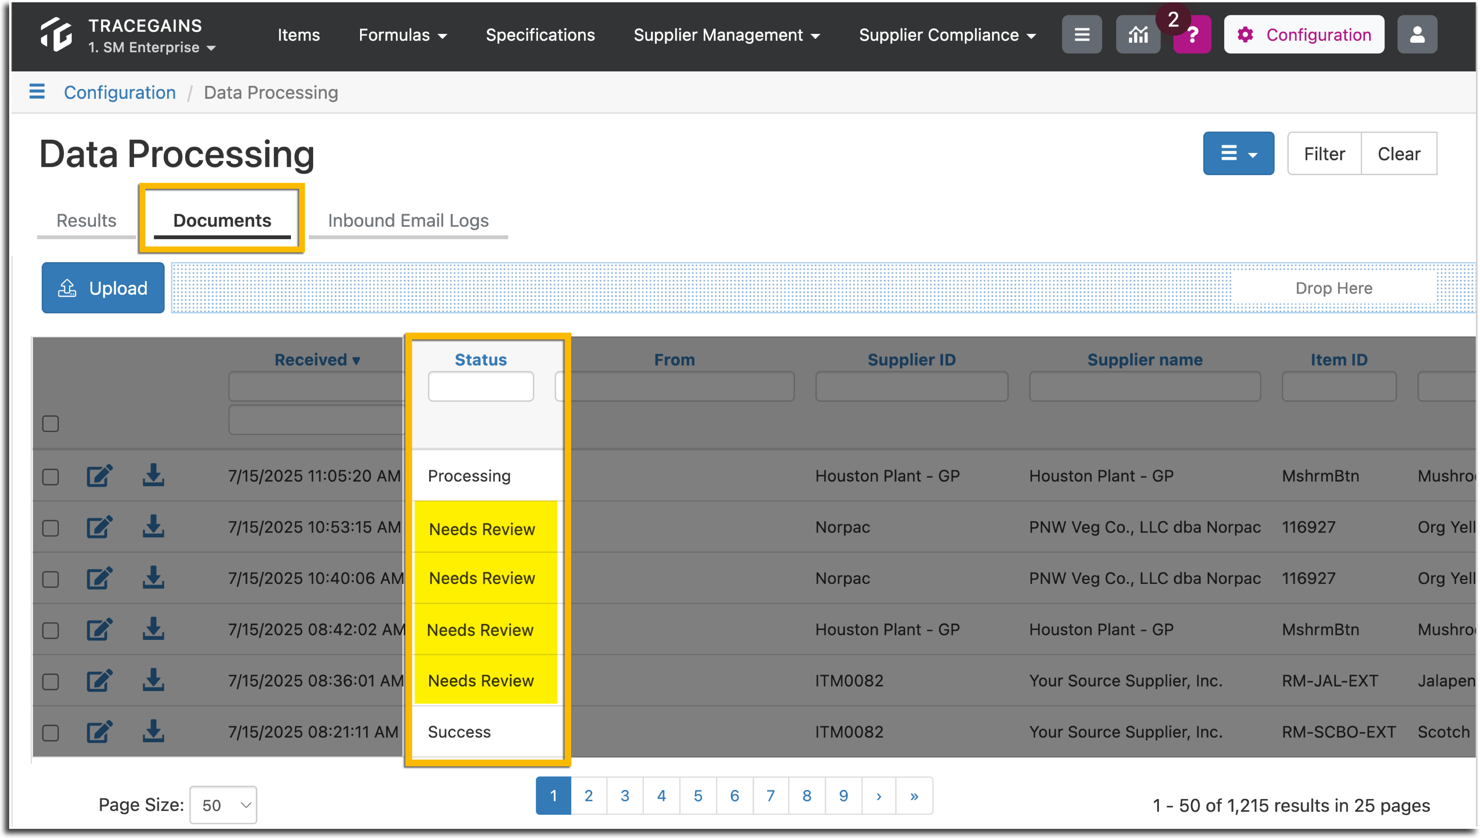The width and height of the screenshot is (1480, 838).
Task: Click the Drop Here upload zone
Action: pos(824,288)
